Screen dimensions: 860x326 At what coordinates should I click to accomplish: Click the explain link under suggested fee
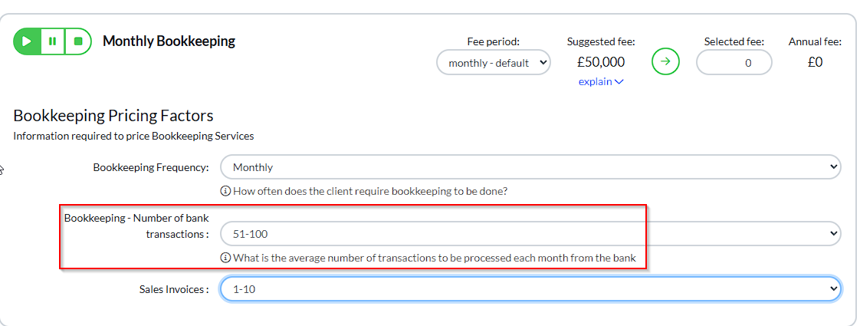click(595, 82)
